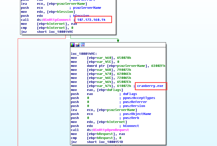This screenshot has height=146, width=217.
Task: Click the [ebp+dwFlags] operand
Action: 110,90
